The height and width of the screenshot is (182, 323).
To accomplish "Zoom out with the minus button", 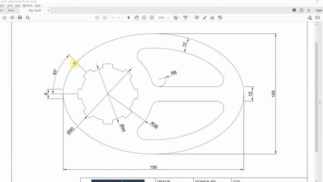I will [x=144, y=18].
